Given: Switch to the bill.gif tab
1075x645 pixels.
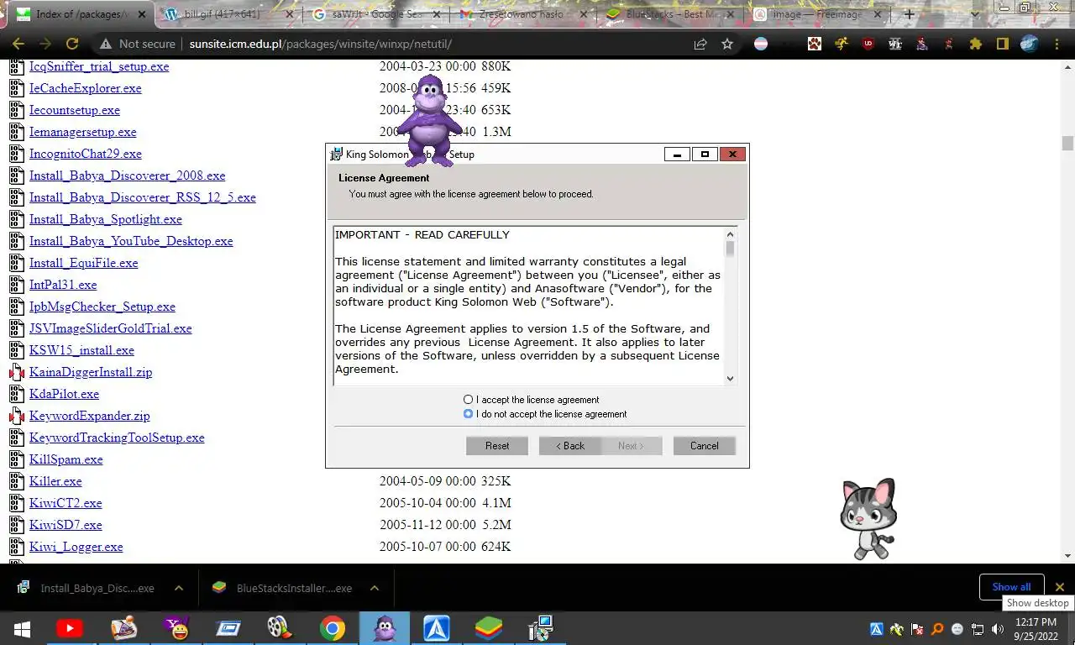Looking at the screenshot, I should (228, 14).
